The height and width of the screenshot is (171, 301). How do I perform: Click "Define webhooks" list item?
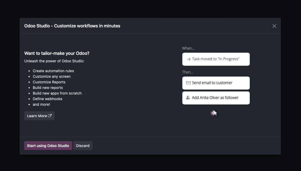coord(47,99)
